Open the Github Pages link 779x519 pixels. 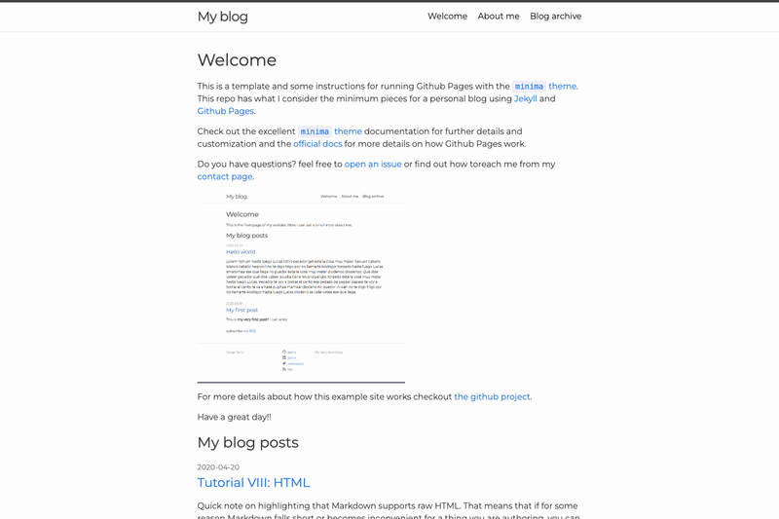click(x=226, y=111)
